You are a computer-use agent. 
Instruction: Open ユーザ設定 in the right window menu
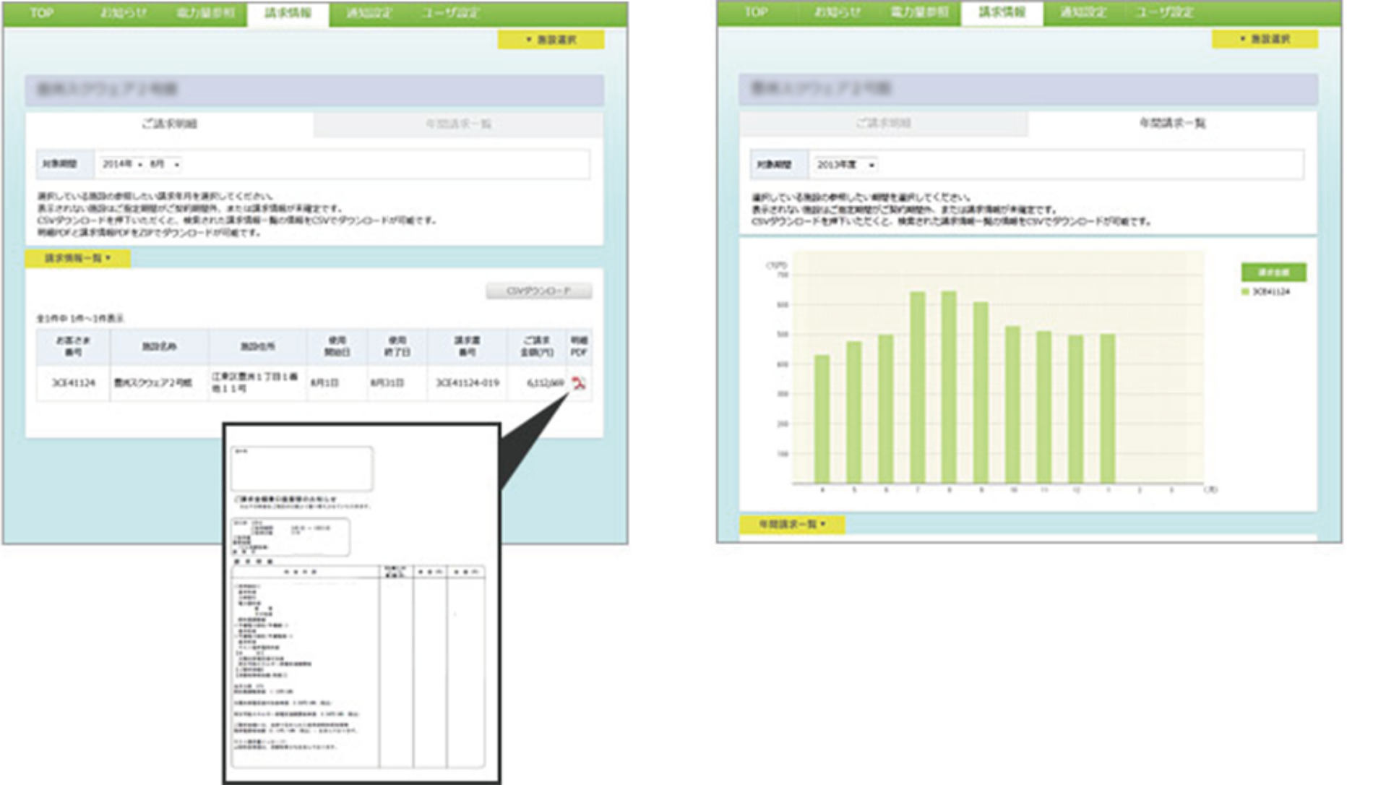pyautogui.click(x=1164, y=12)
